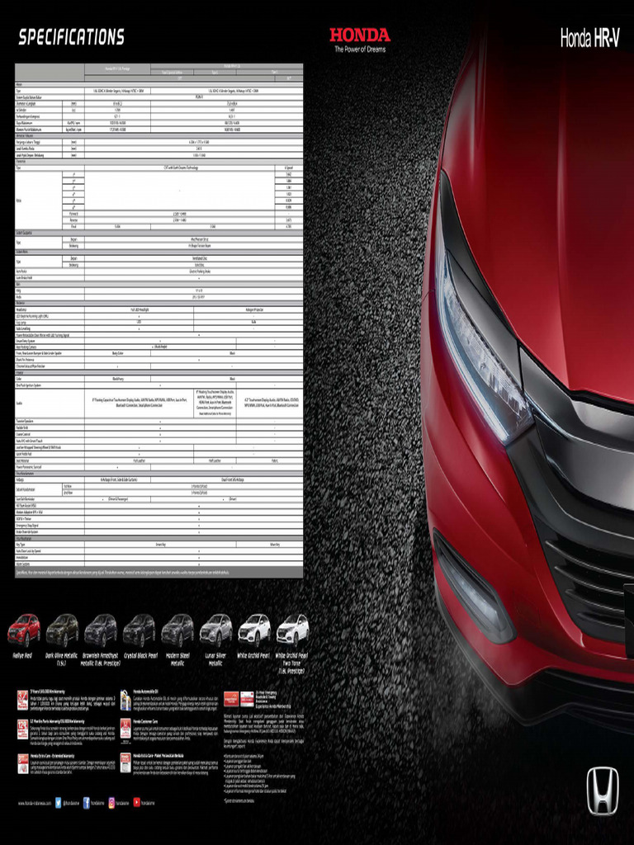
Task: Click the Honda Automobile Oil bottle icon
Action: [x=125, y=700]
